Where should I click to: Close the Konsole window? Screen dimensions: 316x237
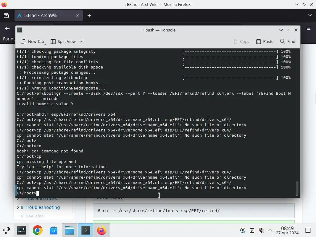[x=296, y=30]
